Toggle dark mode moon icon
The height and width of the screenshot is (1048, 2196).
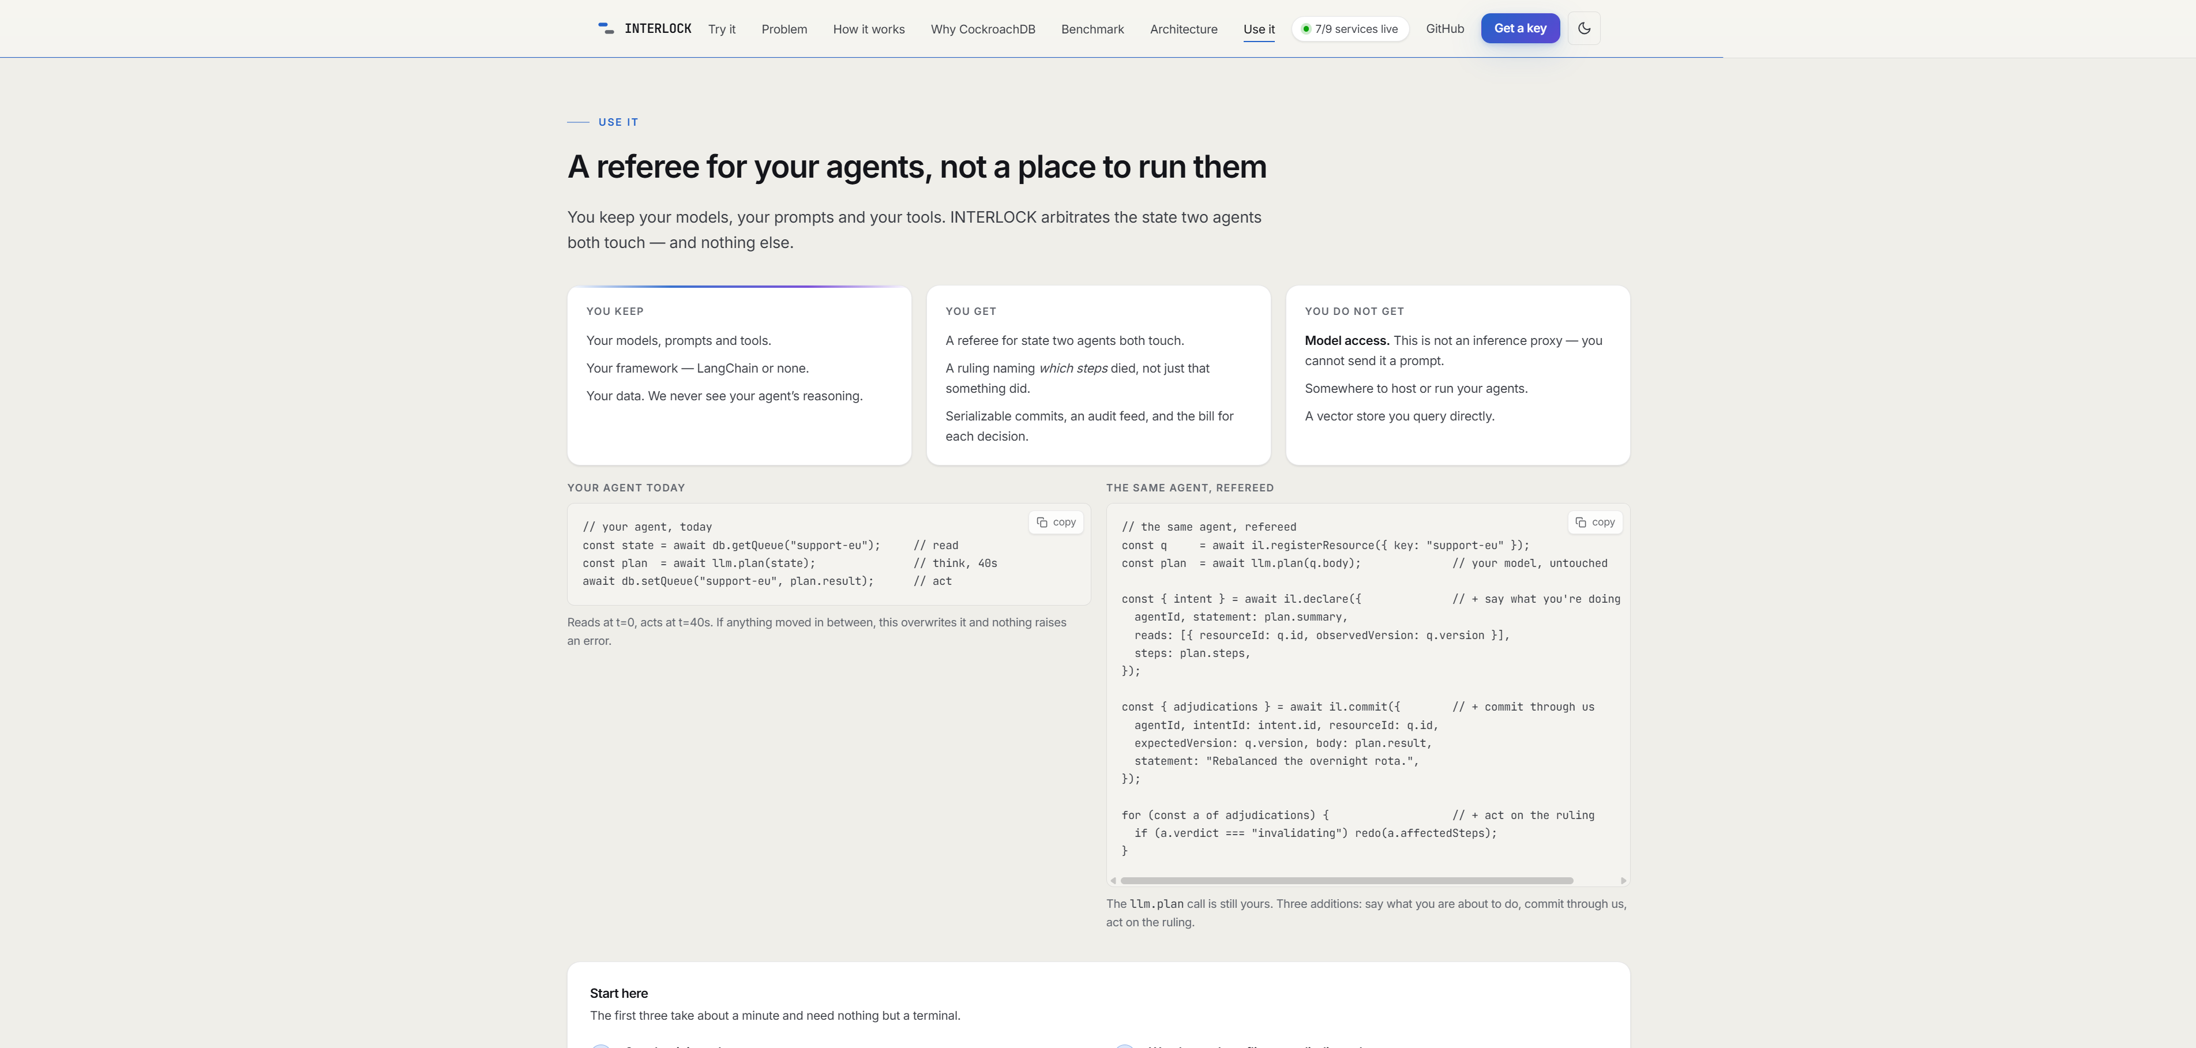(x=1584, y=28)
